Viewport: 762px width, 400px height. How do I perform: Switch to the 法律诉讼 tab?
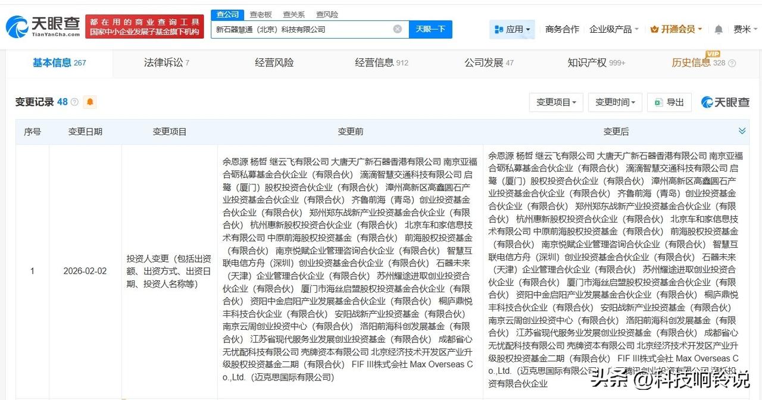coord(164,62)
